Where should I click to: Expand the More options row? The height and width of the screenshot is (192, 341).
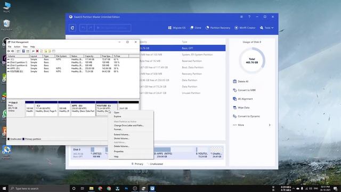click(x=252, y=125)
